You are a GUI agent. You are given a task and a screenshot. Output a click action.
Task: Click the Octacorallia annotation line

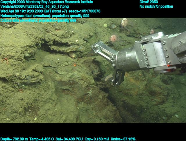(38, 20)
